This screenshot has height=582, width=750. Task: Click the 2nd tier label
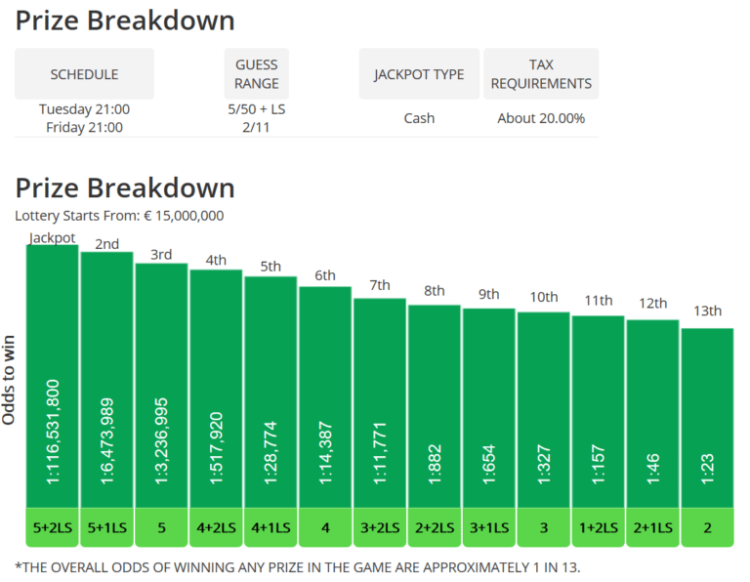(106, 244)
